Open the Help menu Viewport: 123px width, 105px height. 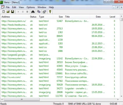coord(51,7)
